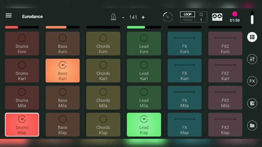Switch to LOOP mode
262x147 pixels.
pos(187,14)
